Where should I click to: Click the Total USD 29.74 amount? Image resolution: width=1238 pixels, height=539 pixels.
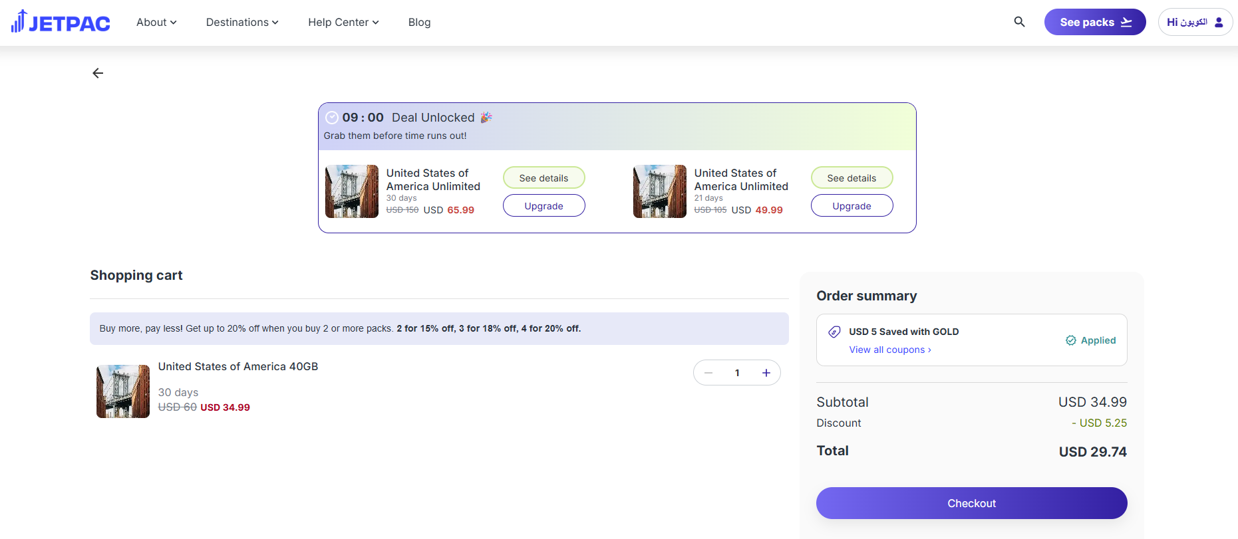click(1093, 452)
